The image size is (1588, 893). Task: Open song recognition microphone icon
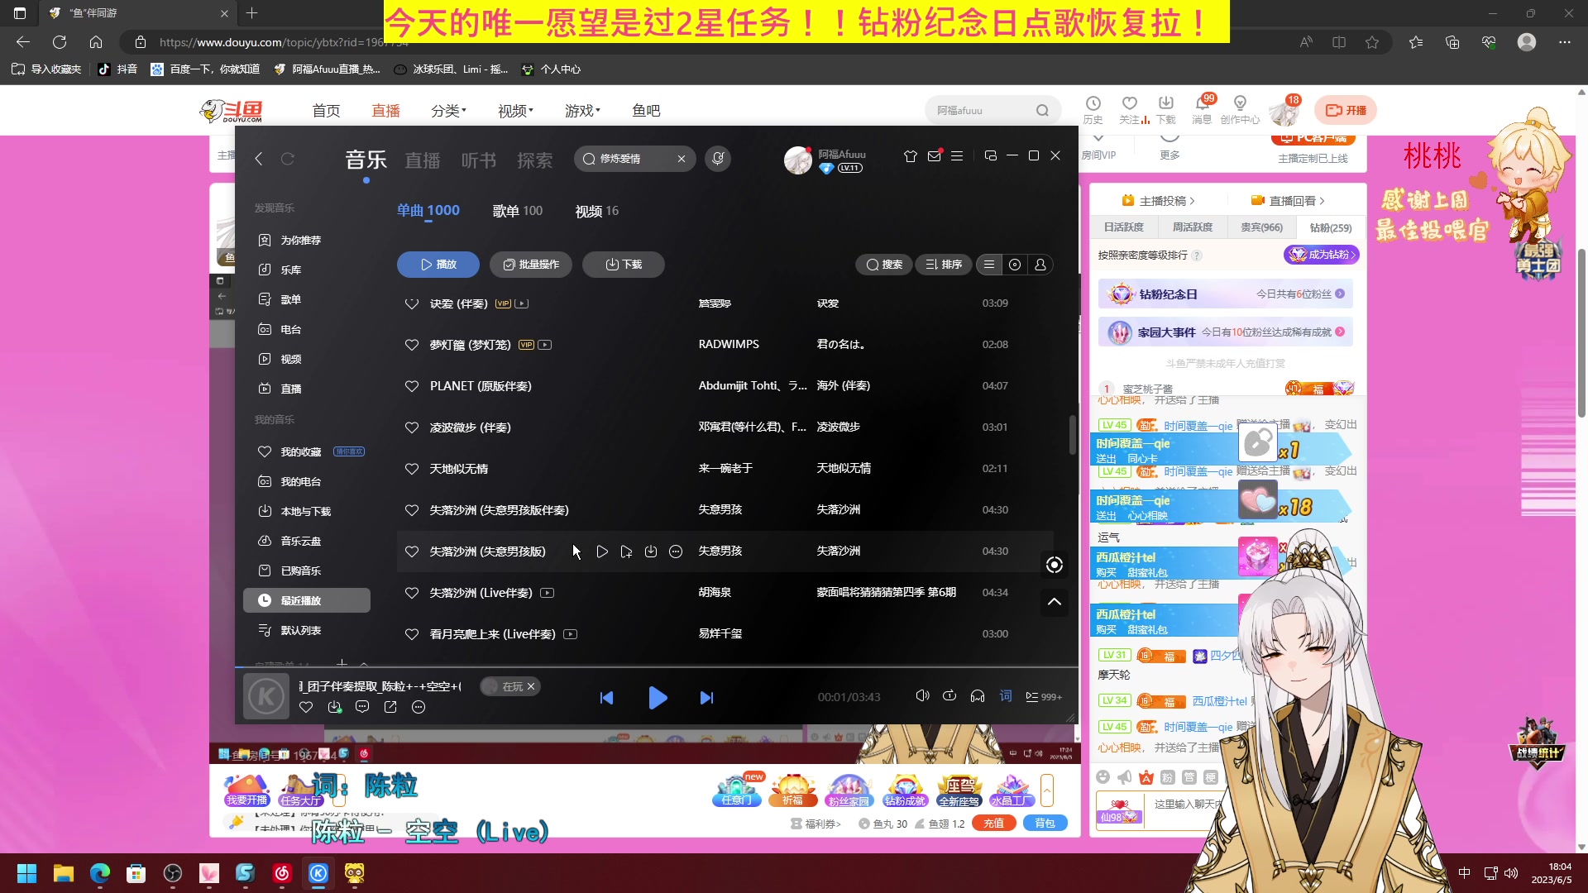pyautogui.click(x=718, y=159)
